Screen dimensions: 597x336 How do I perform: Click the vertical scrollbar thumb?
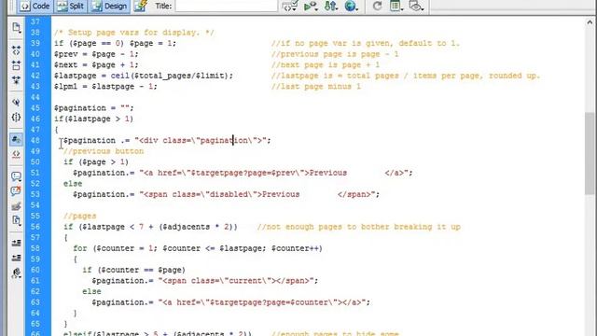[x=590, y=153]
